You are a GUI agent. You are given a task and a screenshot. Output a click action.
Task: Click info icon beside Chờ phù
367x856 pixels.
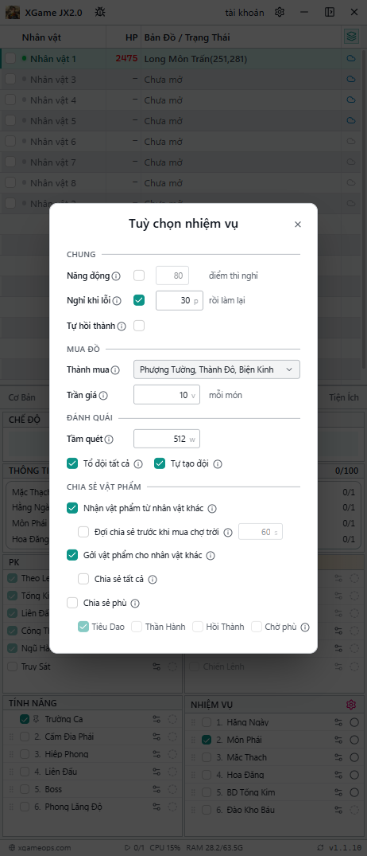[305, 627]
